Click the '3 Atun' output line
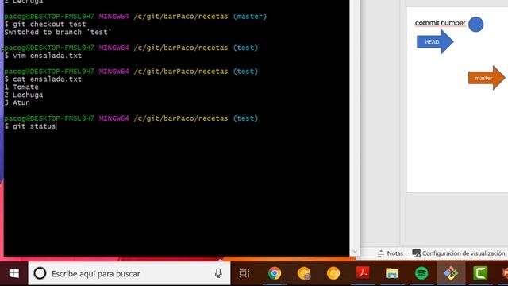This screenshot has height=286, width=508. click(x=17, y=102)
